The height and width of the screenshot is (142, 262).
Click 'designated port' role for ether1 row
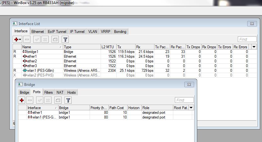pos(154,113)
